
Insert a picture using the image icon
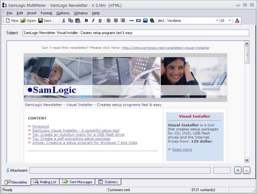[x=145, y=20]
